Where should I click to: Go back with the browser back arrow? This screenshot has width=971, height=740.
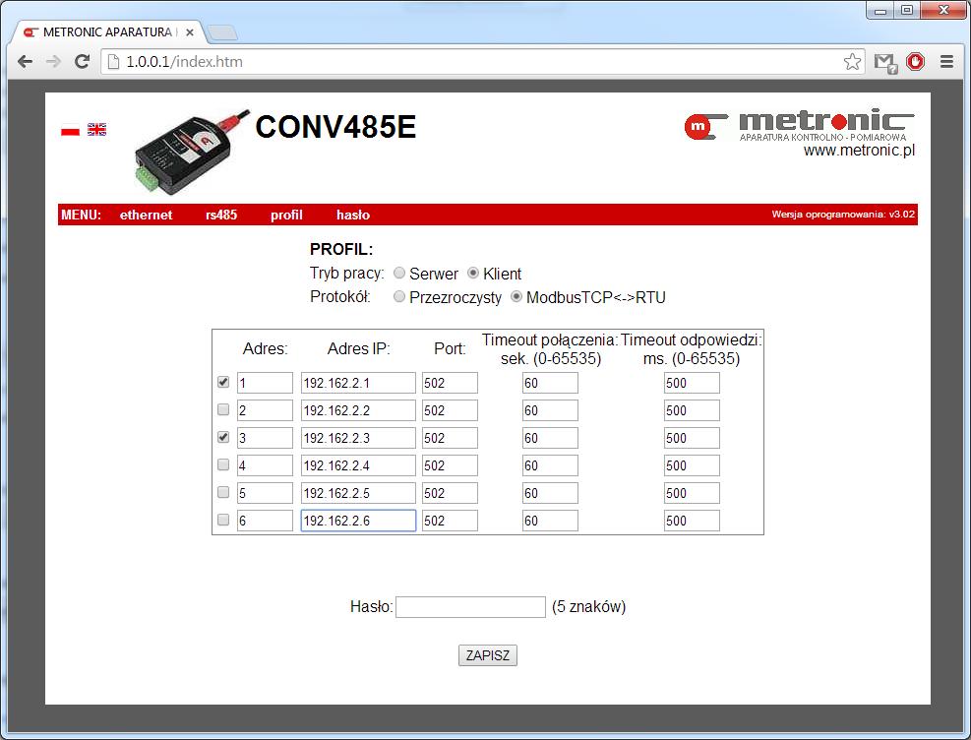coord(25,61)
